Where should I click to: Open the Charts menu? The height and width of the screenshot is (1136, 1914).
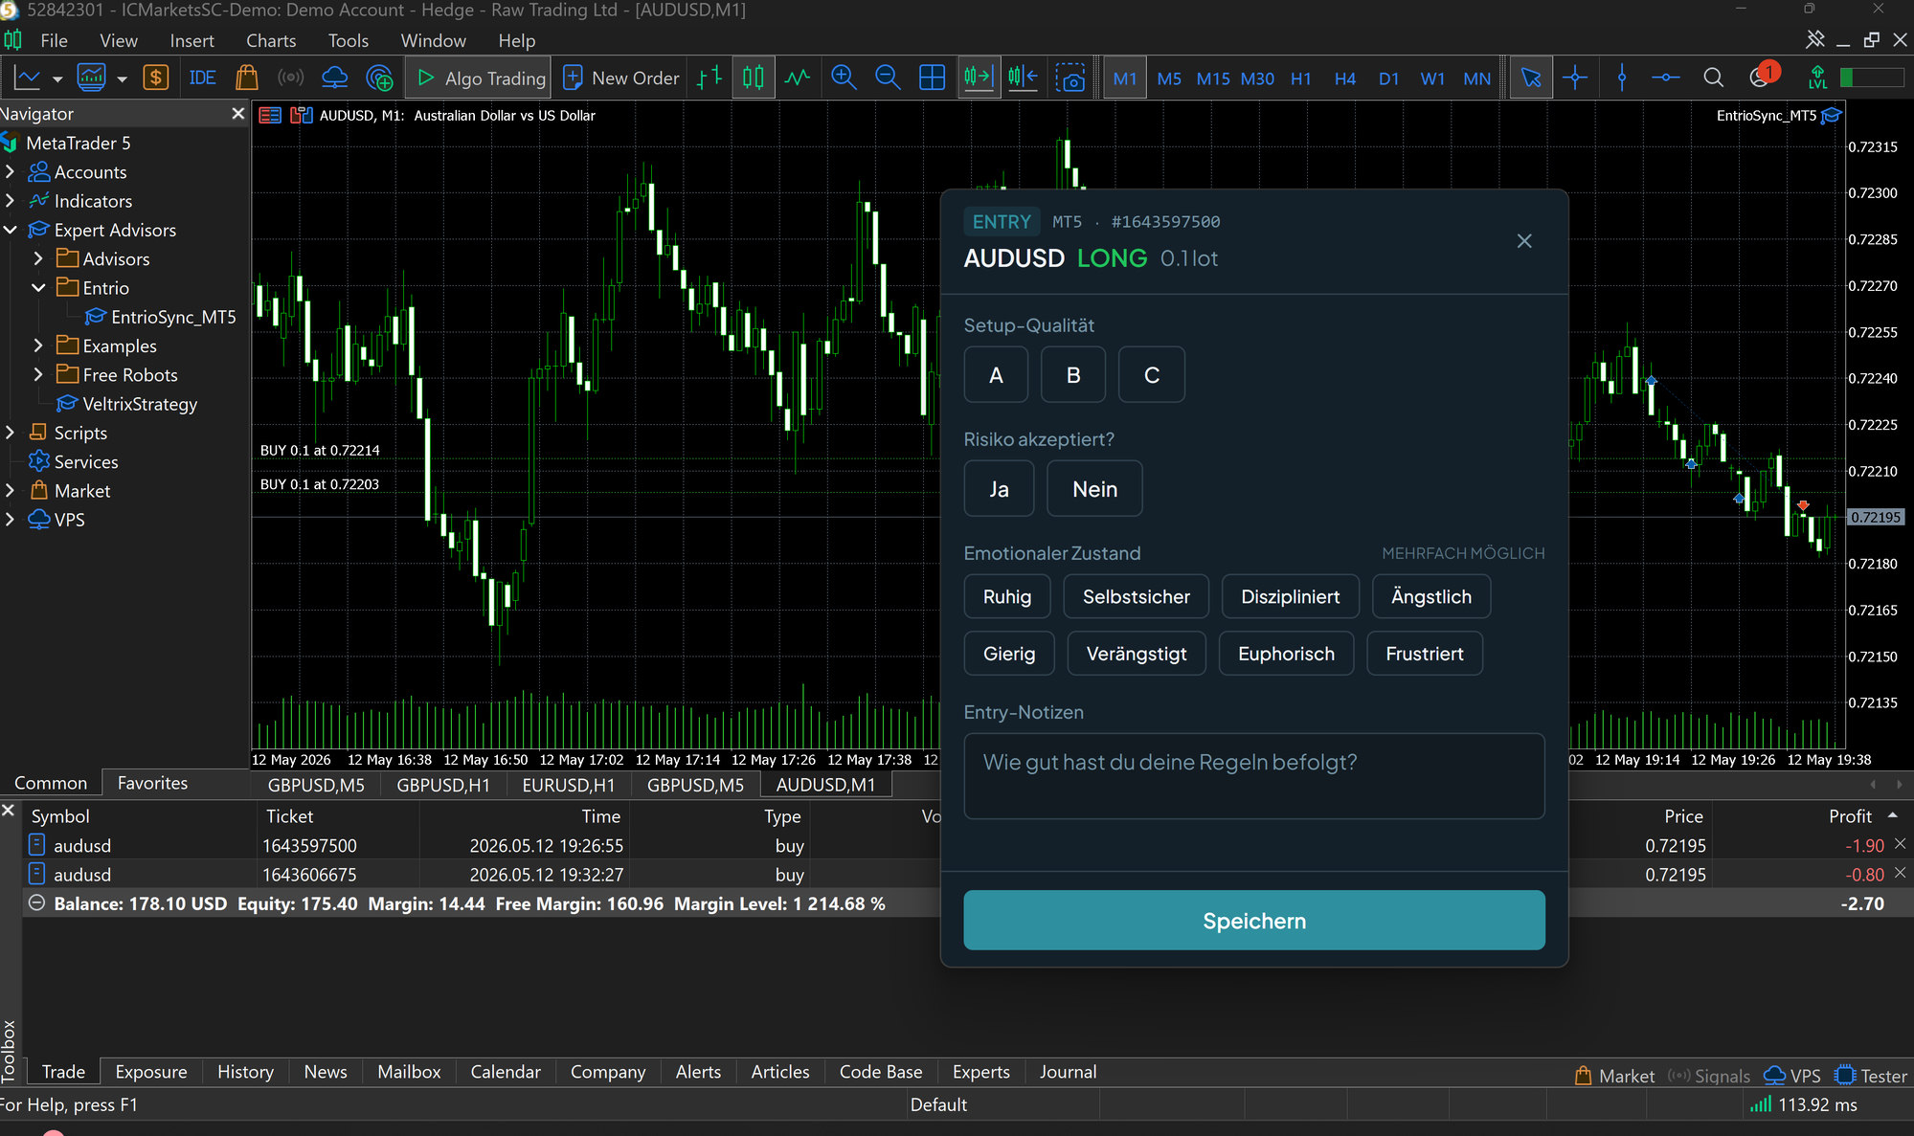point(271,40)
